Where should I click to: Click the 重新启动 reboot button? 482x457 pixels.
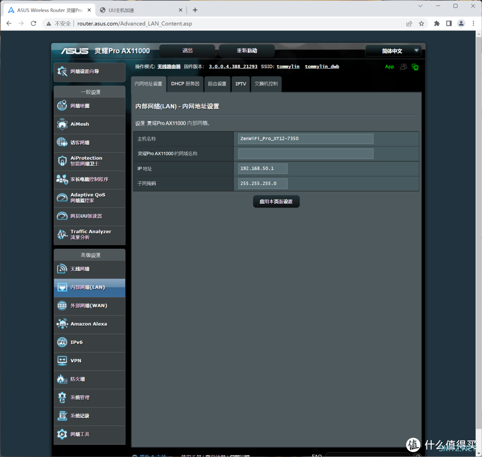[247, 51]
